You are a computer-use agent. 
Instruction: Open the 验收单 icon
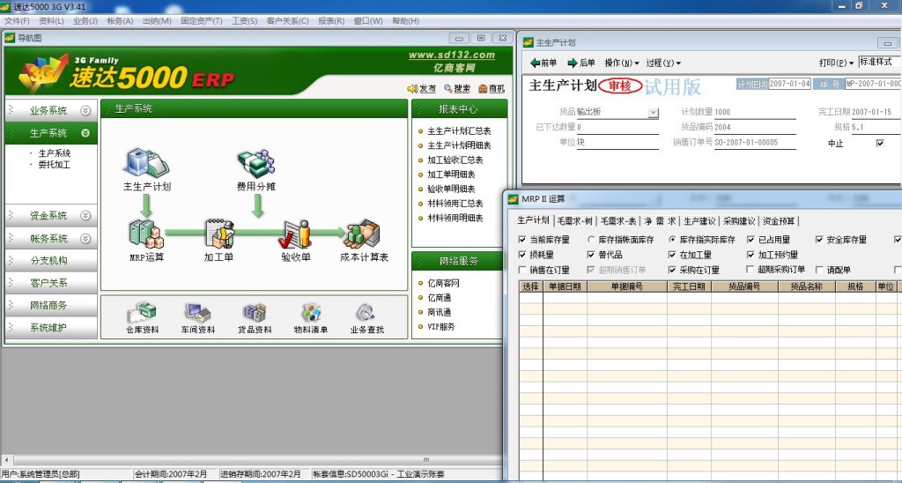click(296, 234)
